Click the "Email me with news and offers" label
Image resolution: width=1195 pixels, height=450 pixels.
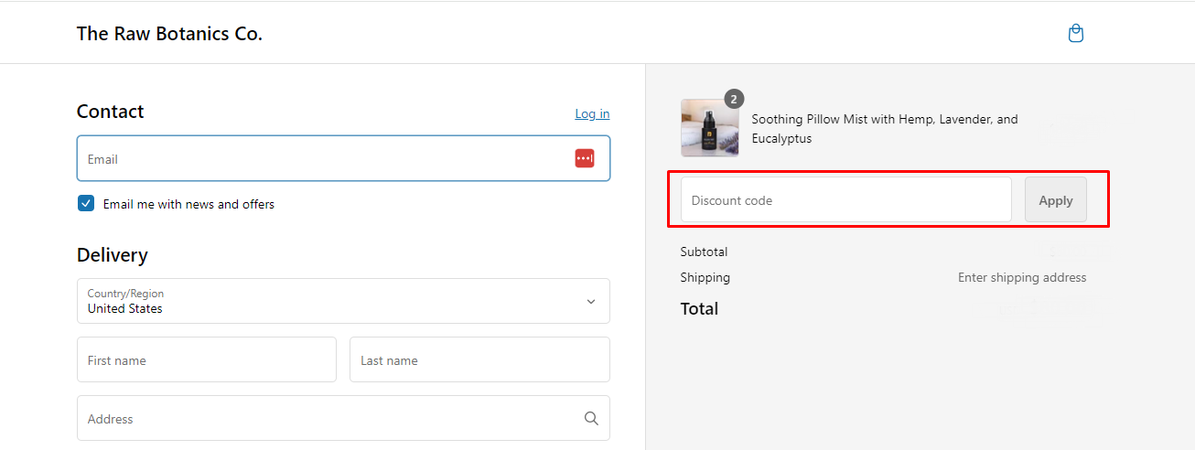tap(188, 204)
